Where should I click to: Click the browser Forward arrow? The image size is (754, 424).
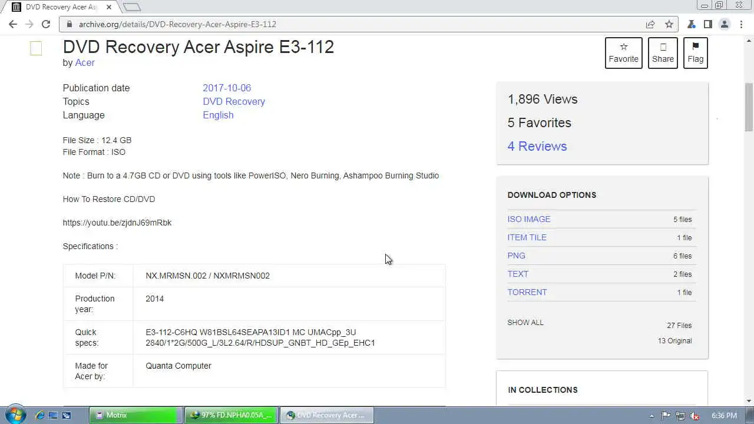[x=29, y=24]
